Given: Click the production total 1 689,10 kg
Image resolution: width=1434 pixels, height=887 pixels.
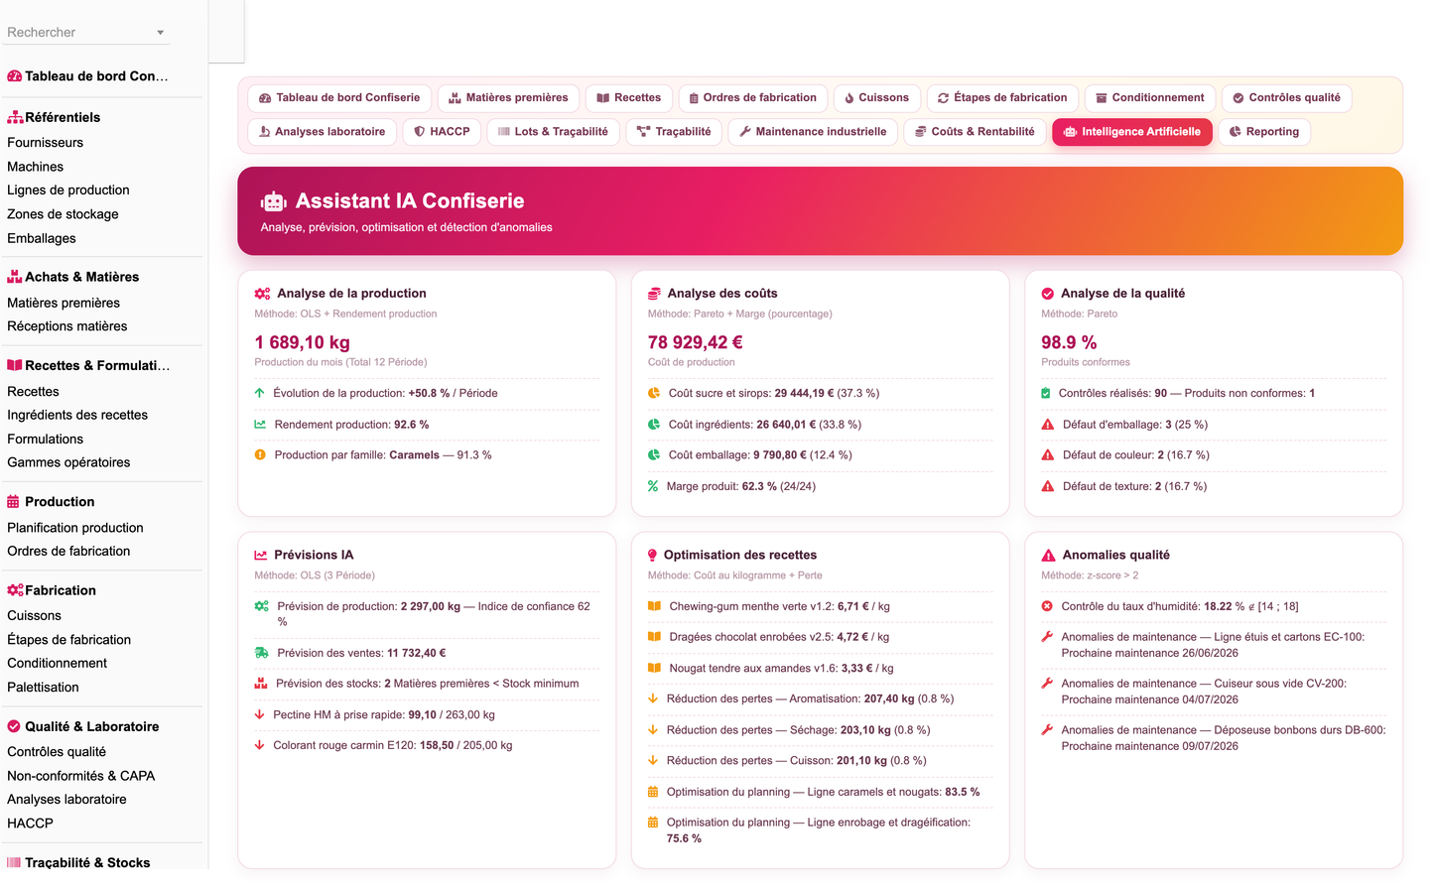Looking at the screenshot, I should [x=303, y=343].
